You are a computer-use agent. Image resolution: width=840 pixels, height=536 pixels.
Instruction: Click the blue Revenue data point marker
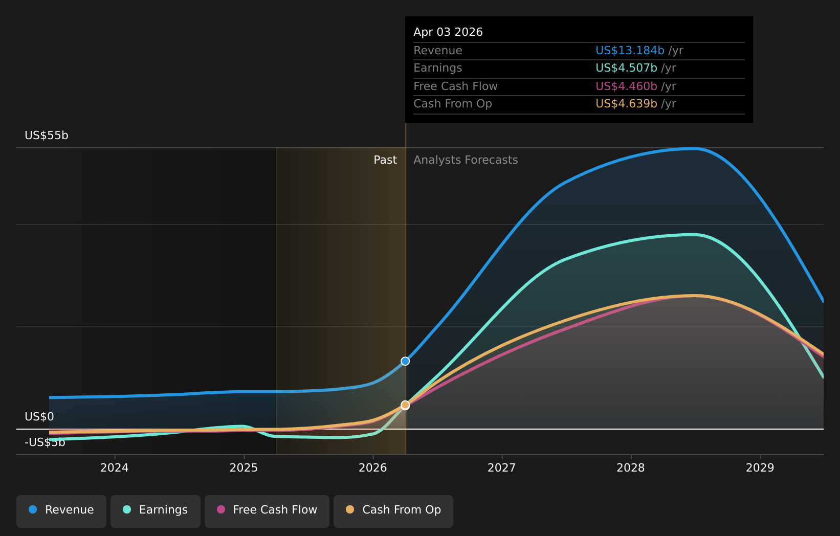pyautogui.click(x=405, y=361)
